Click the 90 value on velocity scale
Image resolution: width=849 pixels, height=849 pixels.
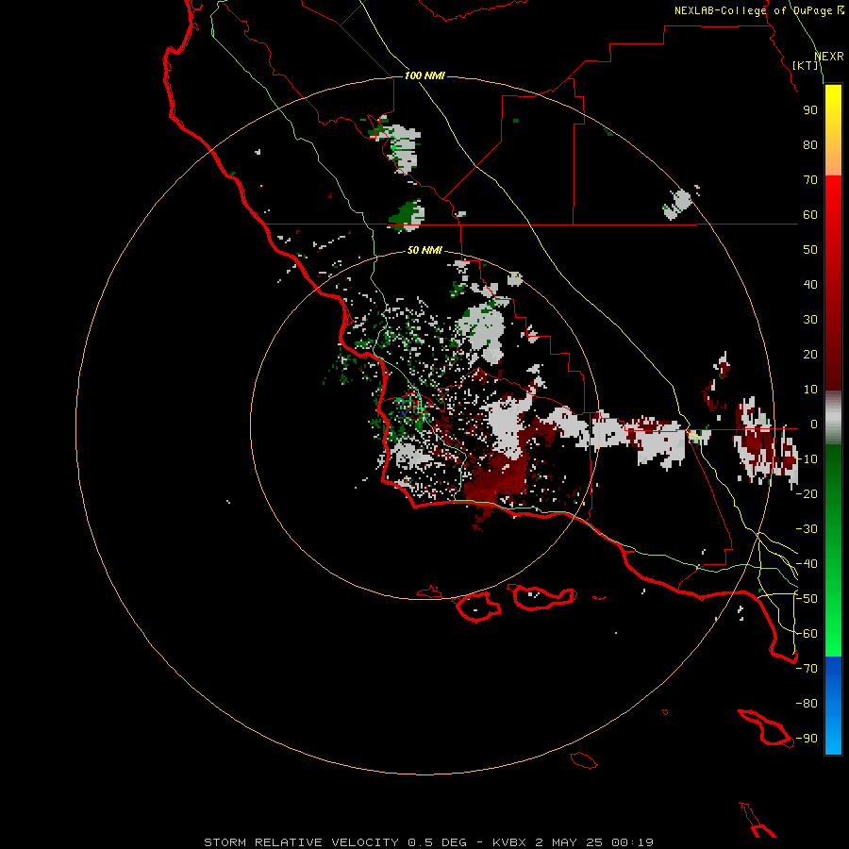[810, 110]
